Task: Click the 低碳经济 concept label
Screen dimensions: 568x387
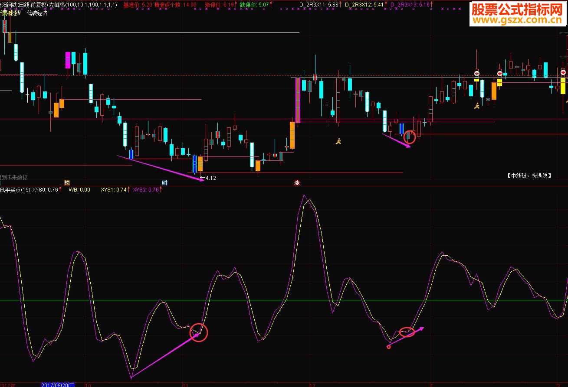Action: (37, 13)
